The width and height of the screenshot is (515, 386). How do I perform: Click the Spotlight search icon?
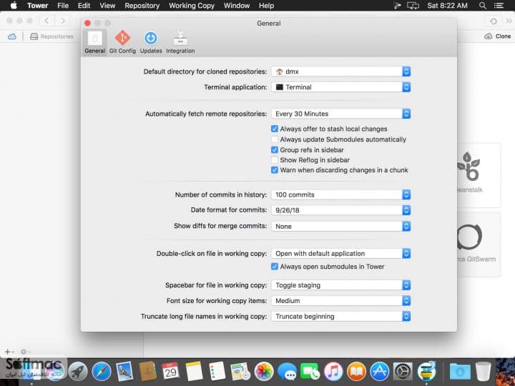tap(483, 6)
